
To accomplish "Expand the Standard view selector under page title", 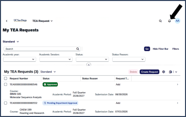I will (11, 42).
